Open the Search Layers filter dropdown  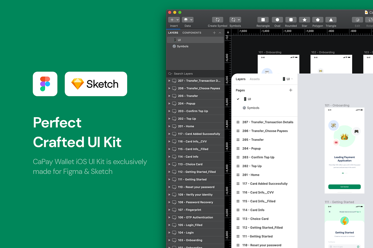coord(170,74)
